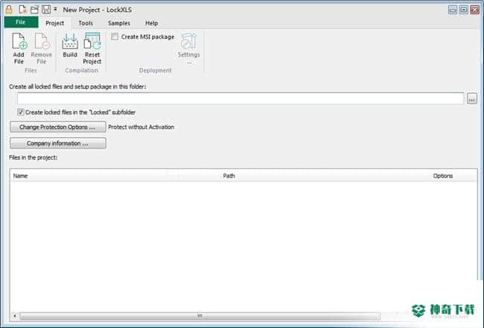Minimize the LockXLS window

(x=453, y=10)
